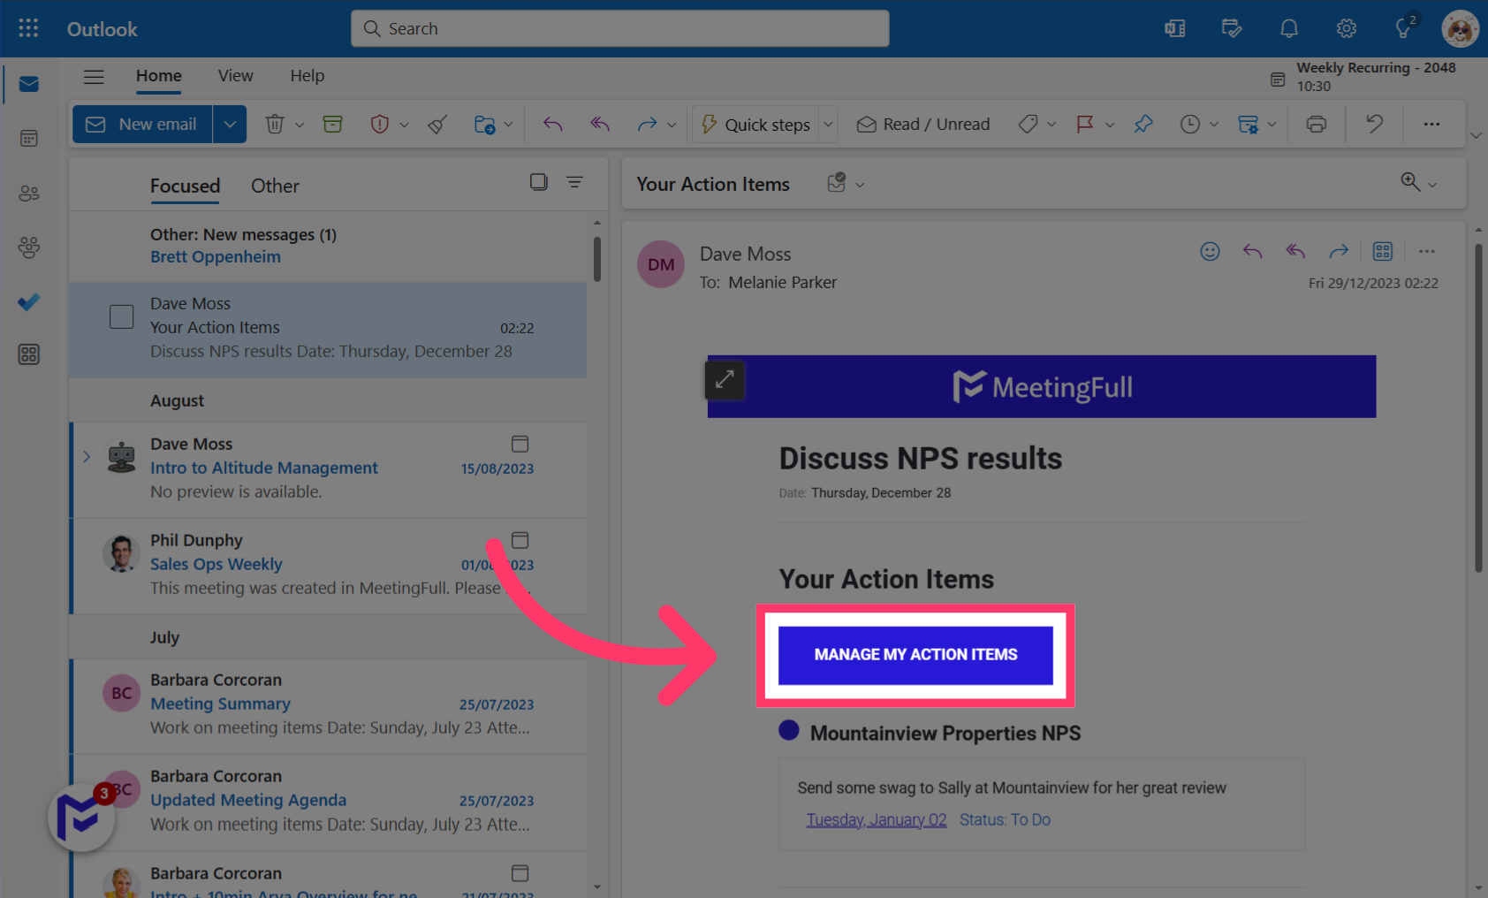Open the profile avatar account menu
The image size is (1488, 898).
(x=1460, y=28)
